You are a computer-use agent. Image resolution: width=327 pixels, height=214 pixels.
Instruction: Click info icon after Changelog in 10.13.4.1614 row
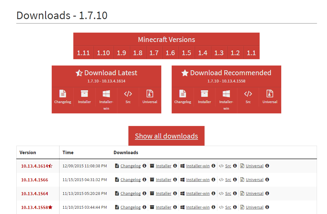144,166
